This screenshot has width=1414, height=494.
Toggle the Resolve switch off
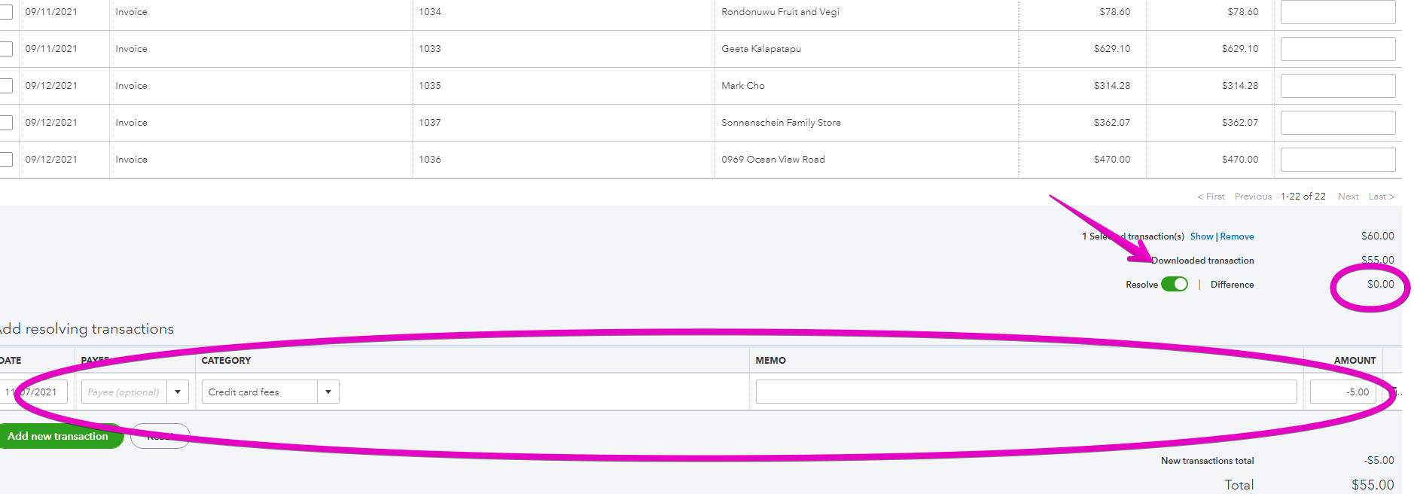pos(1175,284)
